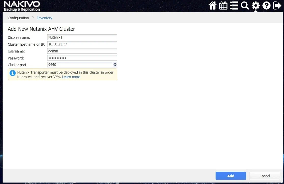The height and width of the screenshot is (184, 284).
Task: Open the Configuration gear icon
Action: (x=255, y=6)
